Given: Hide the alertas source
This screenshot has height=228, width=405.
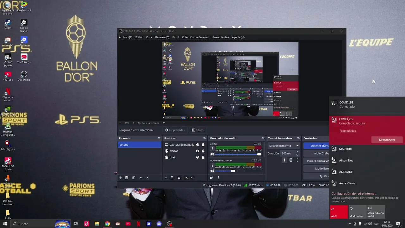Looking at the screenshot, I should click(x=198, y=151).
